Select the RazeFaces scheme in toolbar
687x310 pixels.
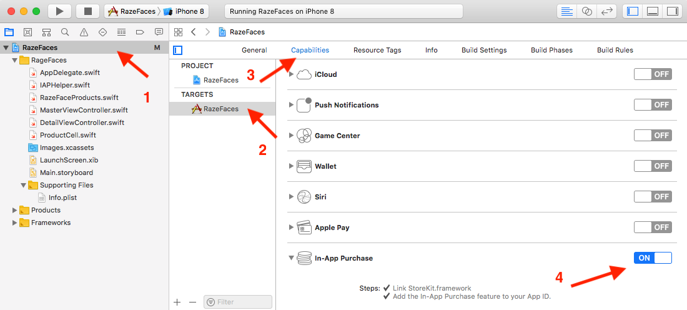[x=131, y=11]
